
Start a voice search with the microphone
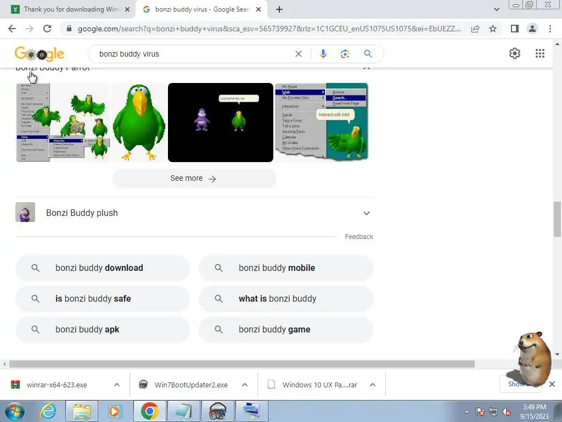click(x=323, y=54)
